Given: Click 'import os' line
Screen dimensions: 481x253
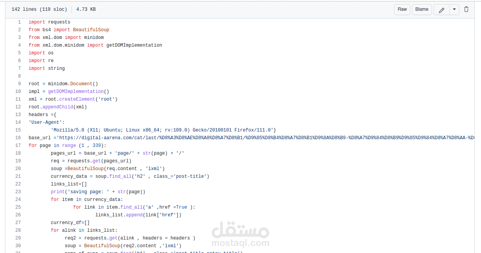Looking at the screenshot, I should coord(41,53).
